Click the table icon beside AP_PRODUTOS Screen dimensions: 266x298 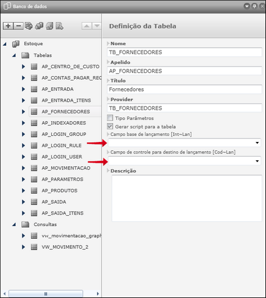[x=34, y=191]
